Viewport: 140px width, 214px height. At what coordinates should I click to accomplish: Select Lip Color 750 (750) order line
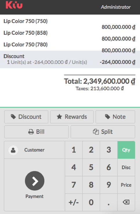coord(70,24)
